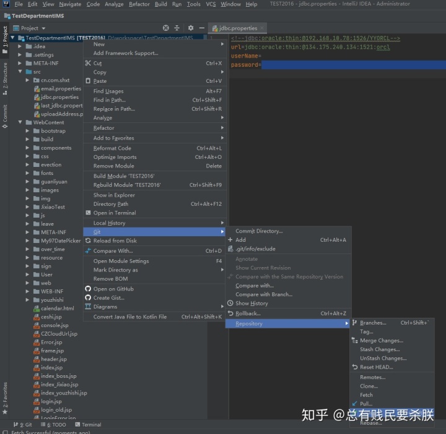This screenshot has width=446, height=434.
Task: Choose Reset HEAD... in Repository submenu
Action: 392,367
